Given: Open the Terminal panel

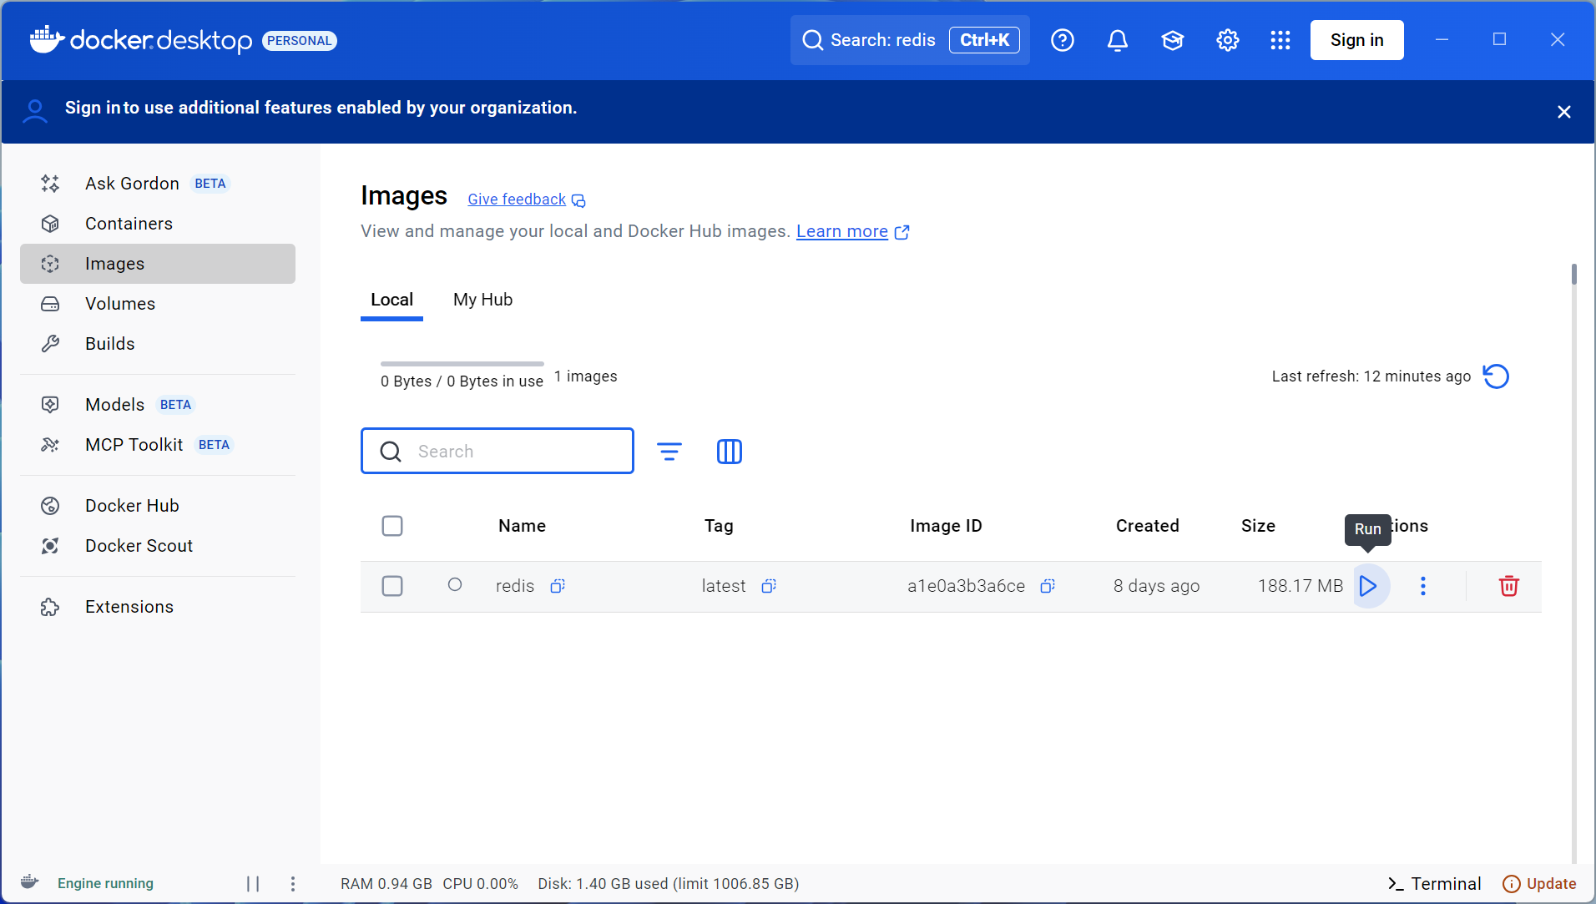Looking at the screenshot, I should tap(1435, 884).
